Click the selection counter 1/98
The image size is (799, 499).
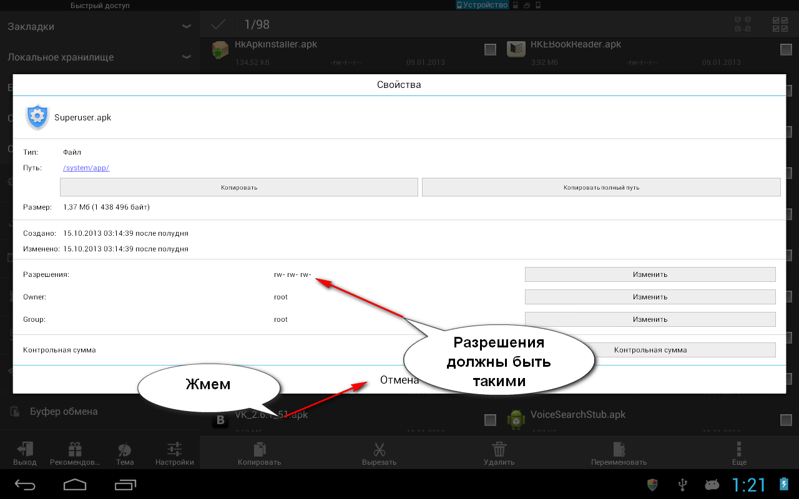(x=257, y=24)
